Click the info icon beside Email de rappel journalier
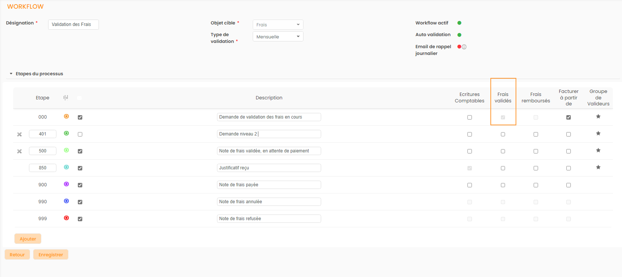The height and width of the screenshot is (277, 622). 464,47
